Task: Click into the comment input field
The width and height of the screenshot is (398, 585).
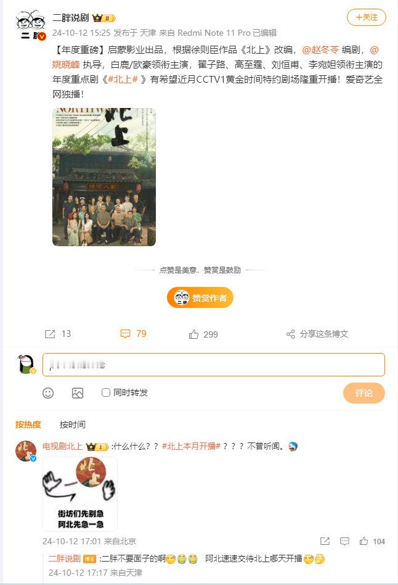Action: pyautogui.click(x=214, y=365)
